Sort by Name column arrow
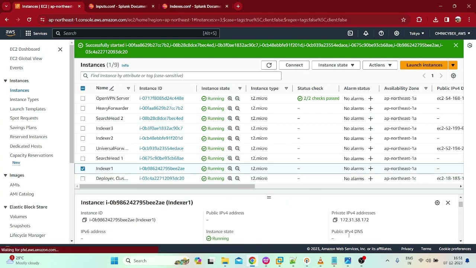Screen dimensions: 476x268 click(128, 88)
